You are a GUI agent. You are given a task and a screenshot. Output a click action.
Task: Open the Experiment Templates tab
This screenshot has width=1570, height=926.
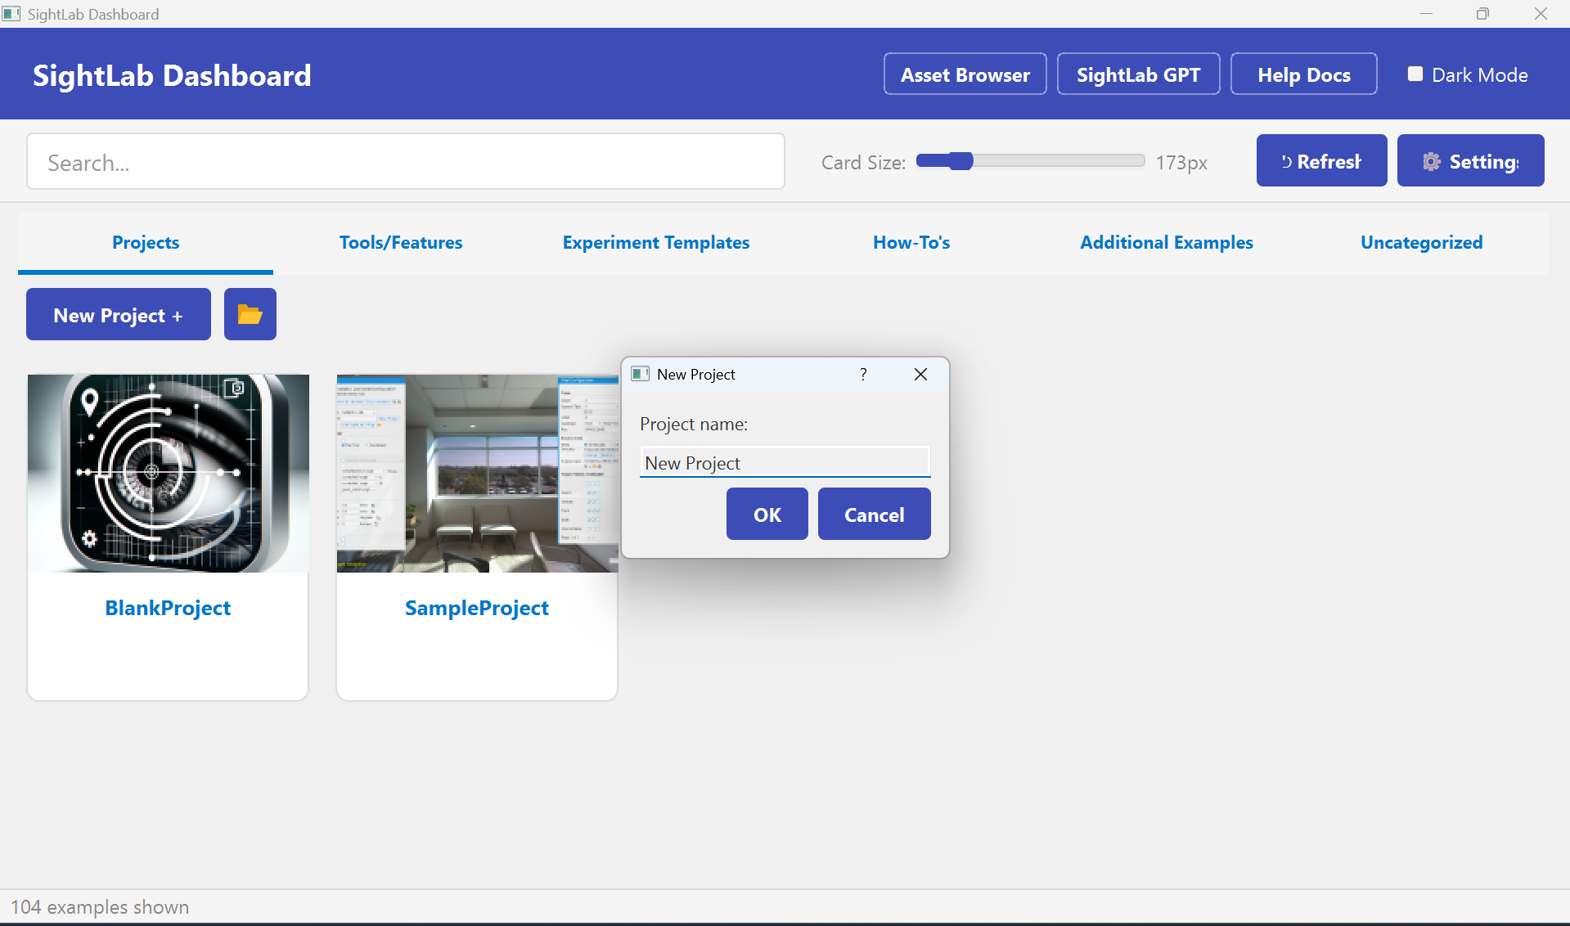pyautogui.click(x=655, y=243)
